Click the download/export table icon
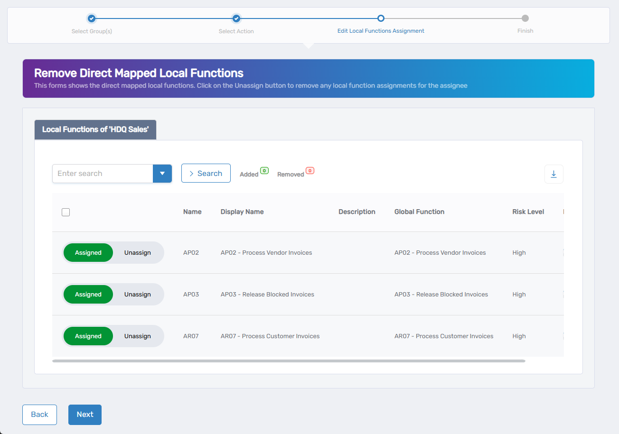This screenshot has width=619, height=434. (553, 174)
